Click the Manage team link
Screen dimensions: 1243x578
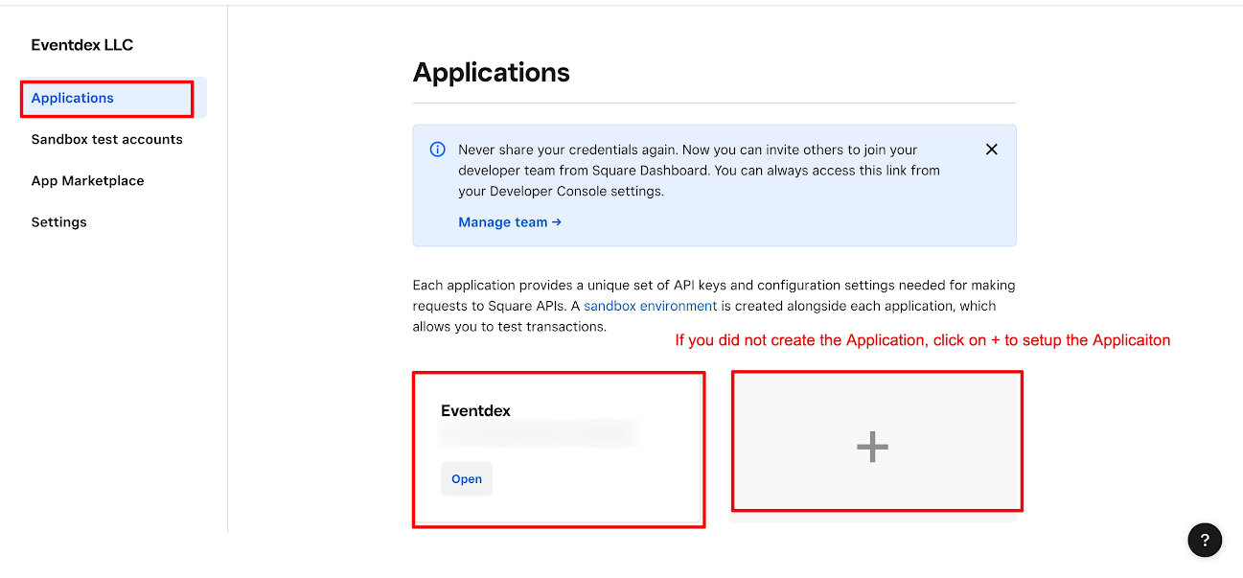509,221
